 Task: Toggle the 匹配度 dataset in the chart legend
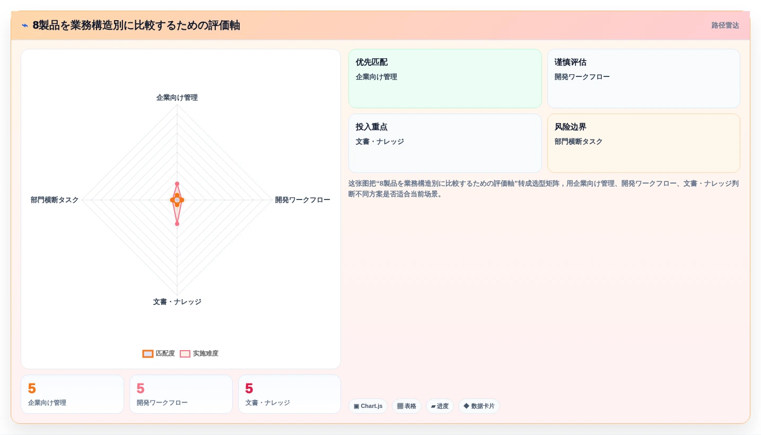pyautogui.click(x=159, y=353)
